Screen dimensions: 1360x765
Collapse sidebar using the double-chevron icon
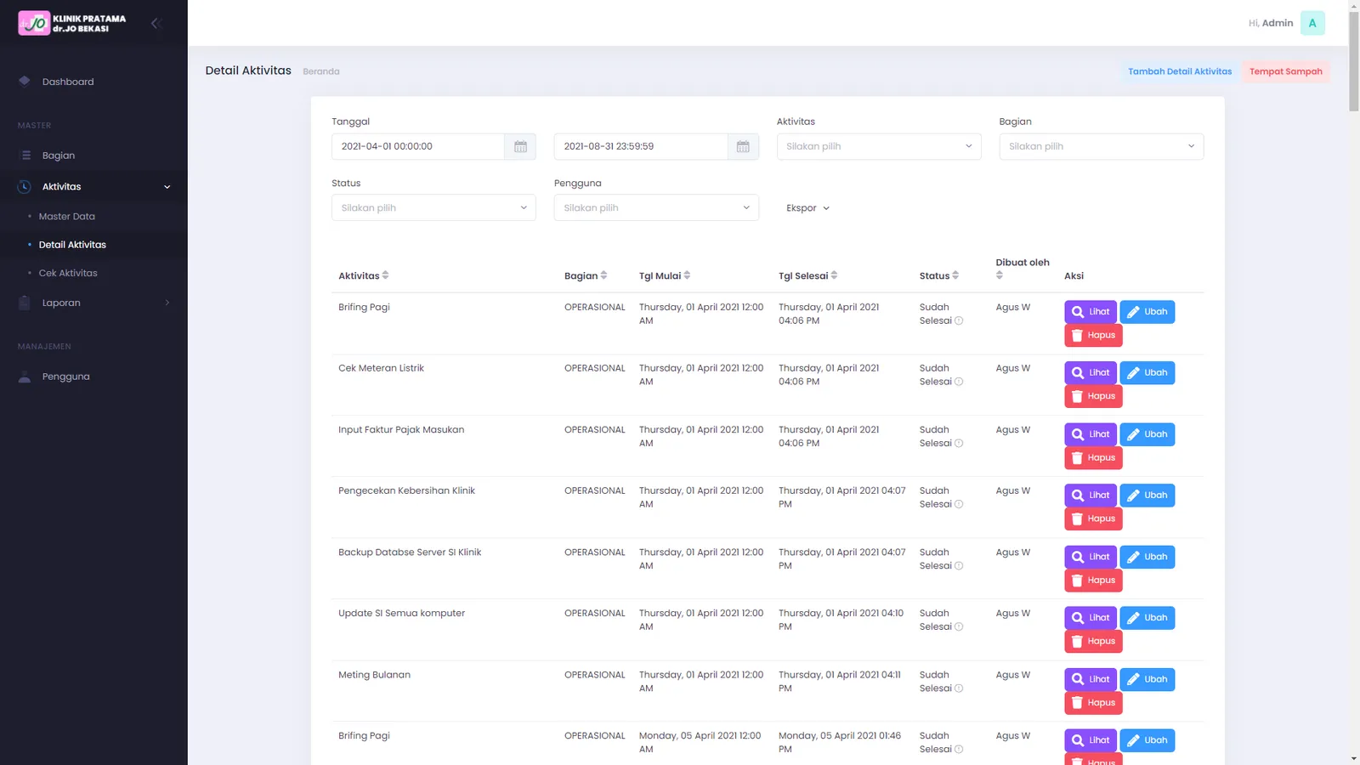156,23
